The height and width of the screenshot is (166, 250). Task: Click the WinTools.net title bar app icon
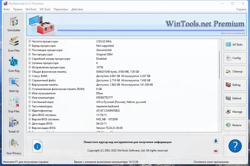point(5,3)
